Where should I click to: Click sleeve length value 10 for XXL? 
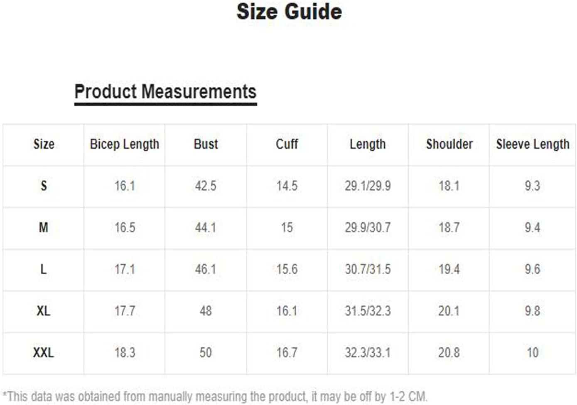click(x=533, y=353)
